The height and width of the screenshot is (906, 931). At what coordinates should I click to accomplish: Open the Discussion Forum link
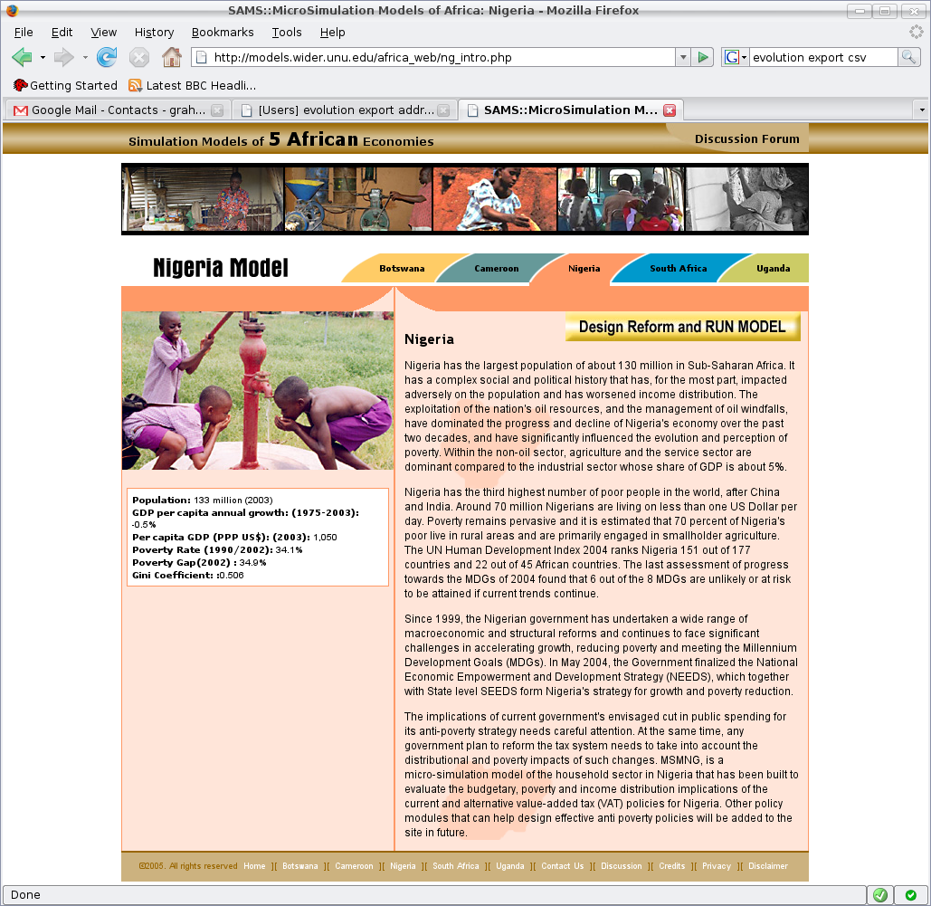[x=746, y=138]
